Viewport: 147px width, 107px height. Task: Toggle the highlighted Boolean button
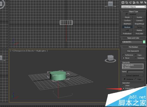[127, 27]
